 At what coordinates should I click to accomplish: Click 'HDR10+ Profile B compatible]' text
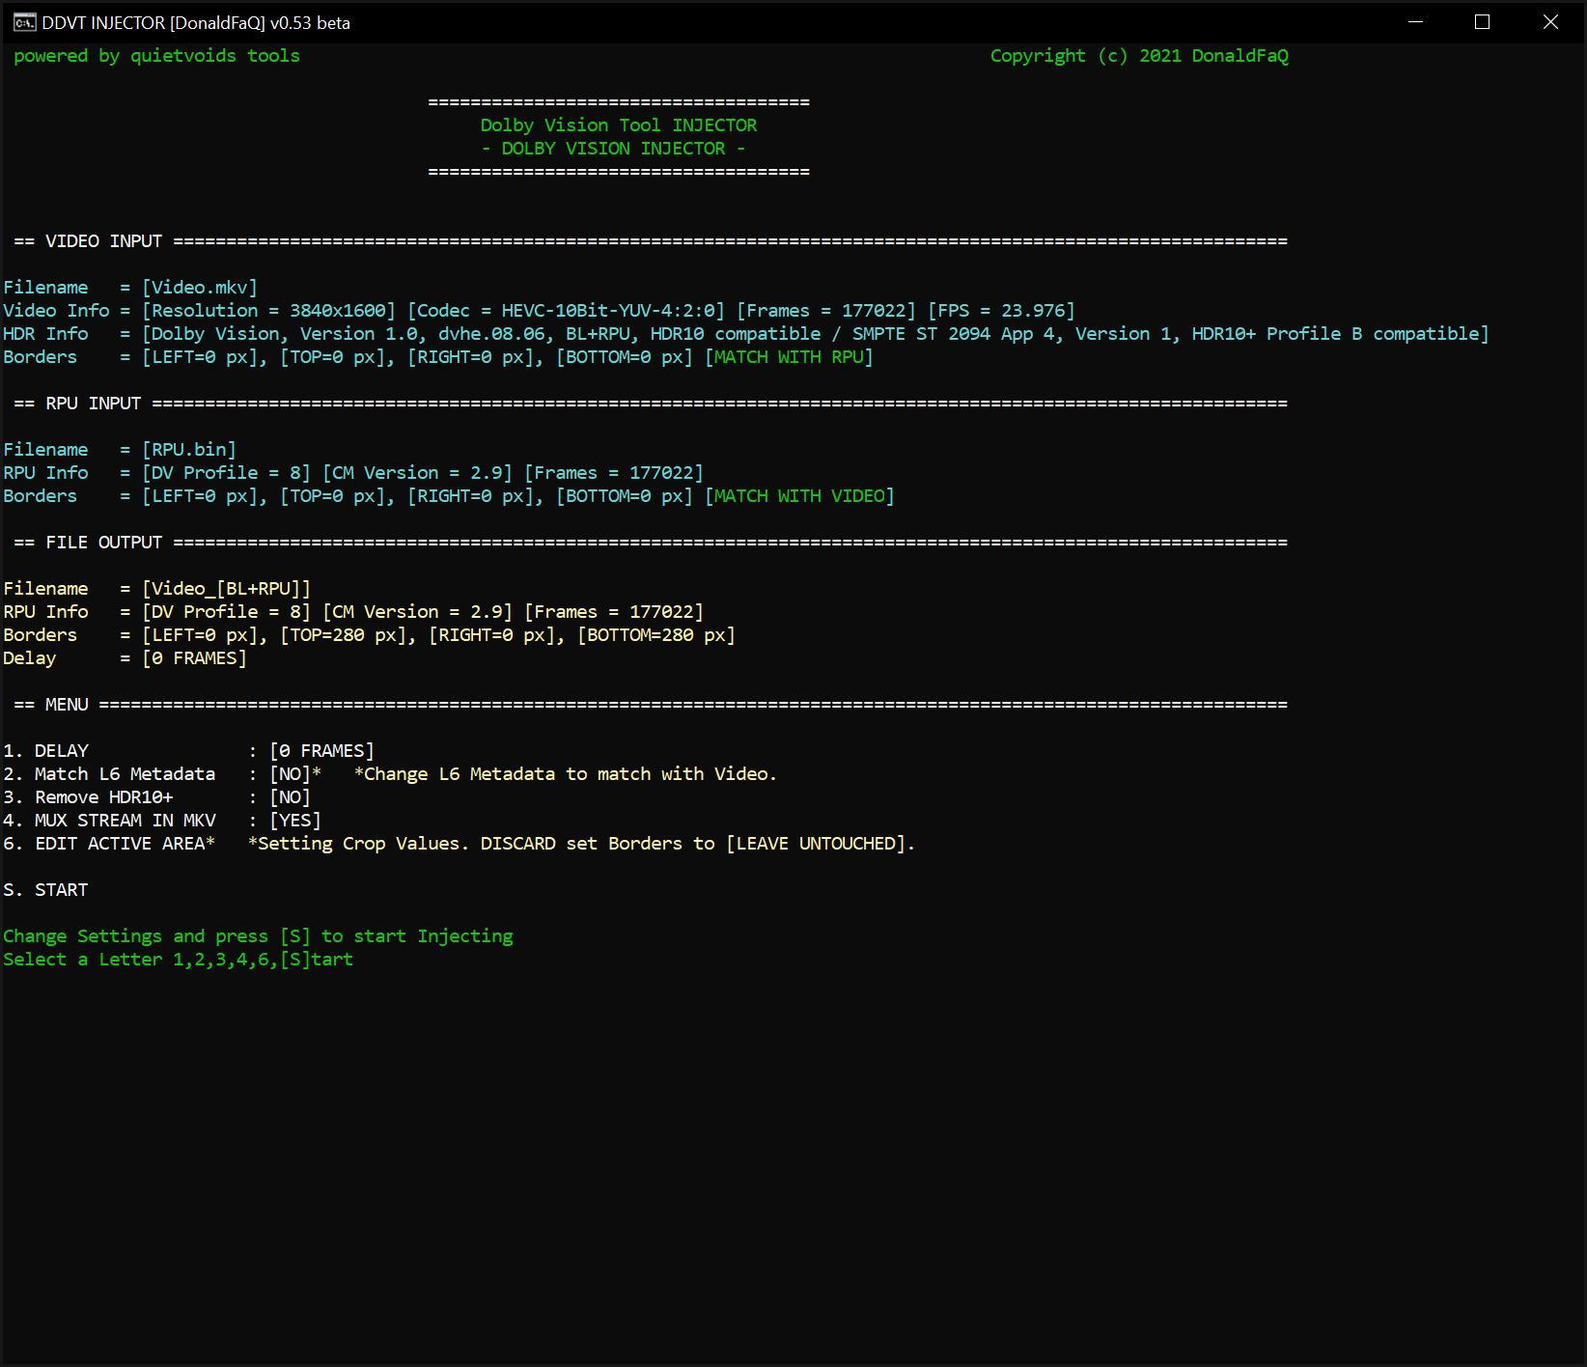(x=1340, y=334)
